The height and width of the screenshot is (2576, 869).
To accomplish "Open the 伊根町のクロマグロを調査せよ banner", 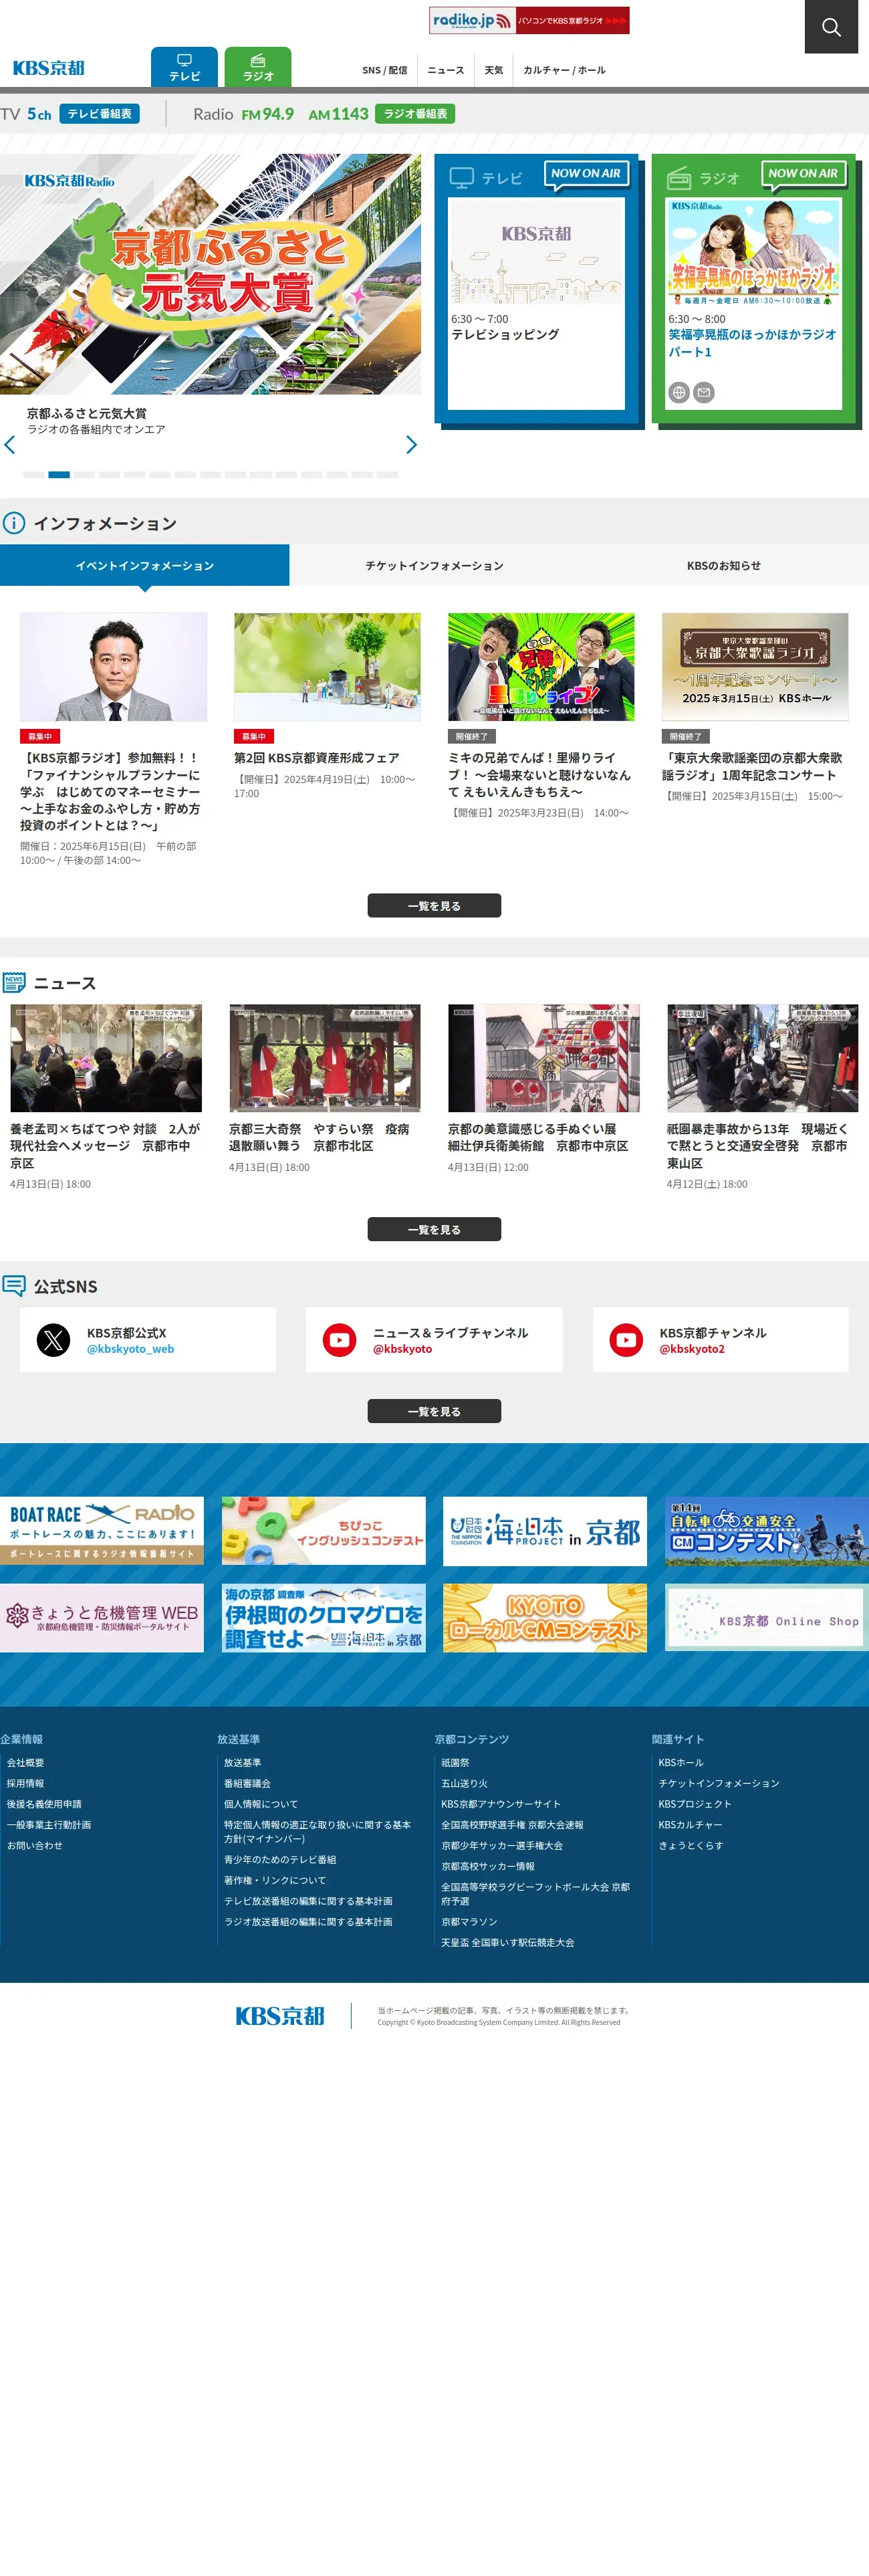I will tap(324, 1617).
